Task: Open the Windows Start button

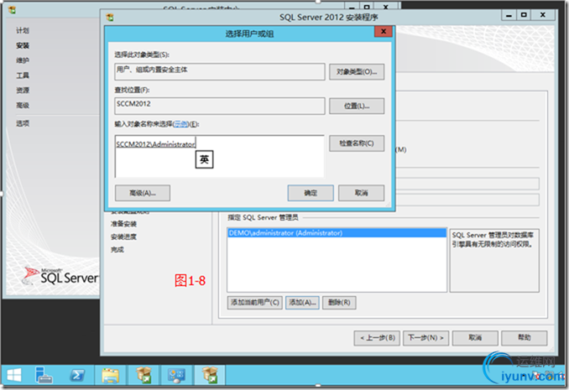Action: [x=14, y=375]
